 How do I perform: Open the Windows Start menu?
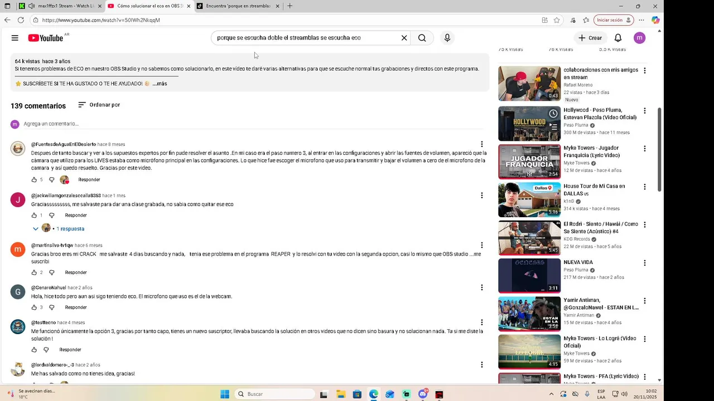(x=225, y=394)
